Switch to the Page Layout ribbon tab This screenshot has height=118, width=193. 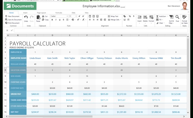(41, 13)
